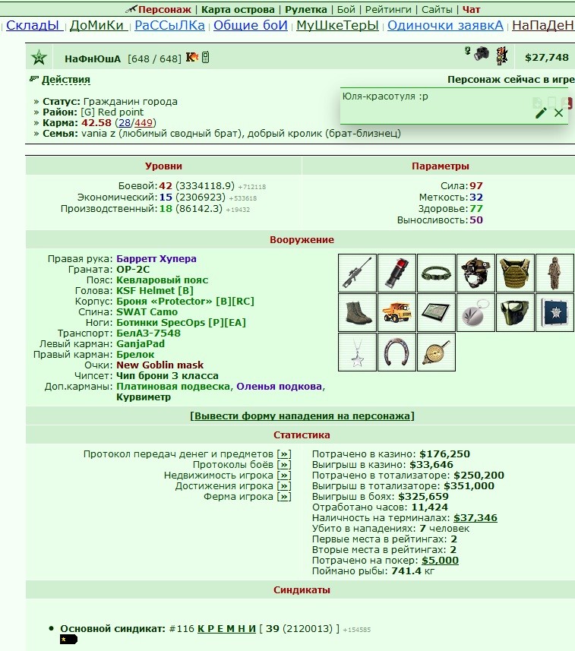Click the flame K icon after HP
The width and height of the screenshot is (575, 651).
click(192, 57)
